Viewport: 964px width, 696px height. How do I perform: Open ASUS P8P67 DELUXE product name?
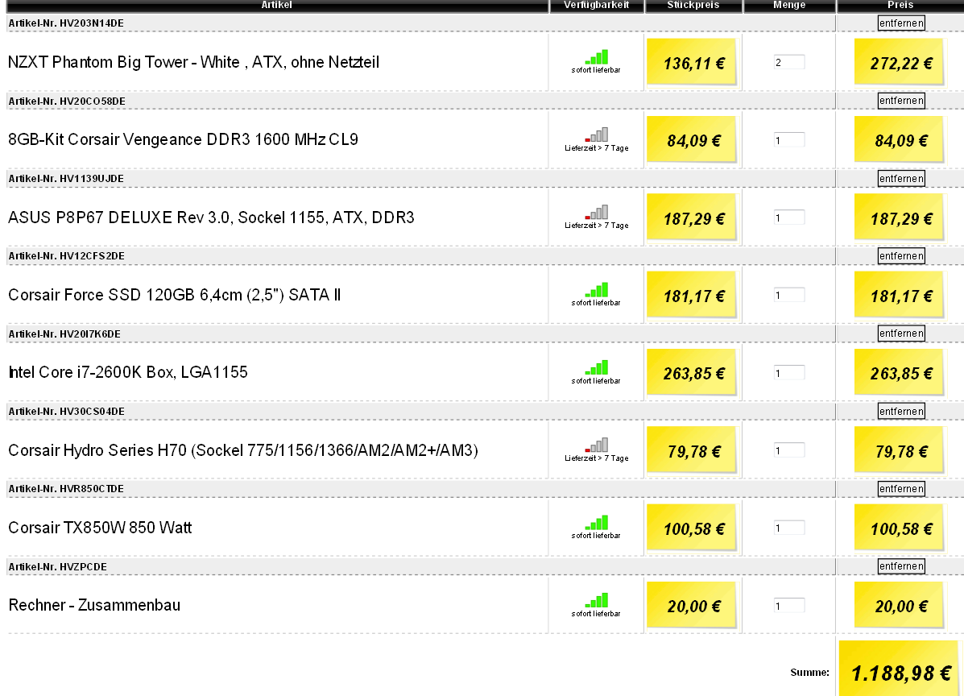211,217
